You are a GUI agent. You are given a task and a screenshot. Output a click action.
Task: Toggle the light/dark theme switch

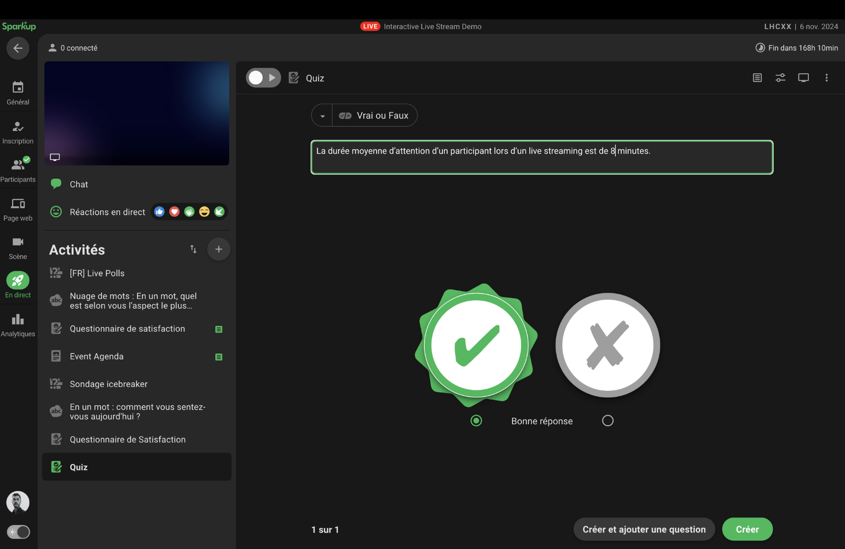18,532
